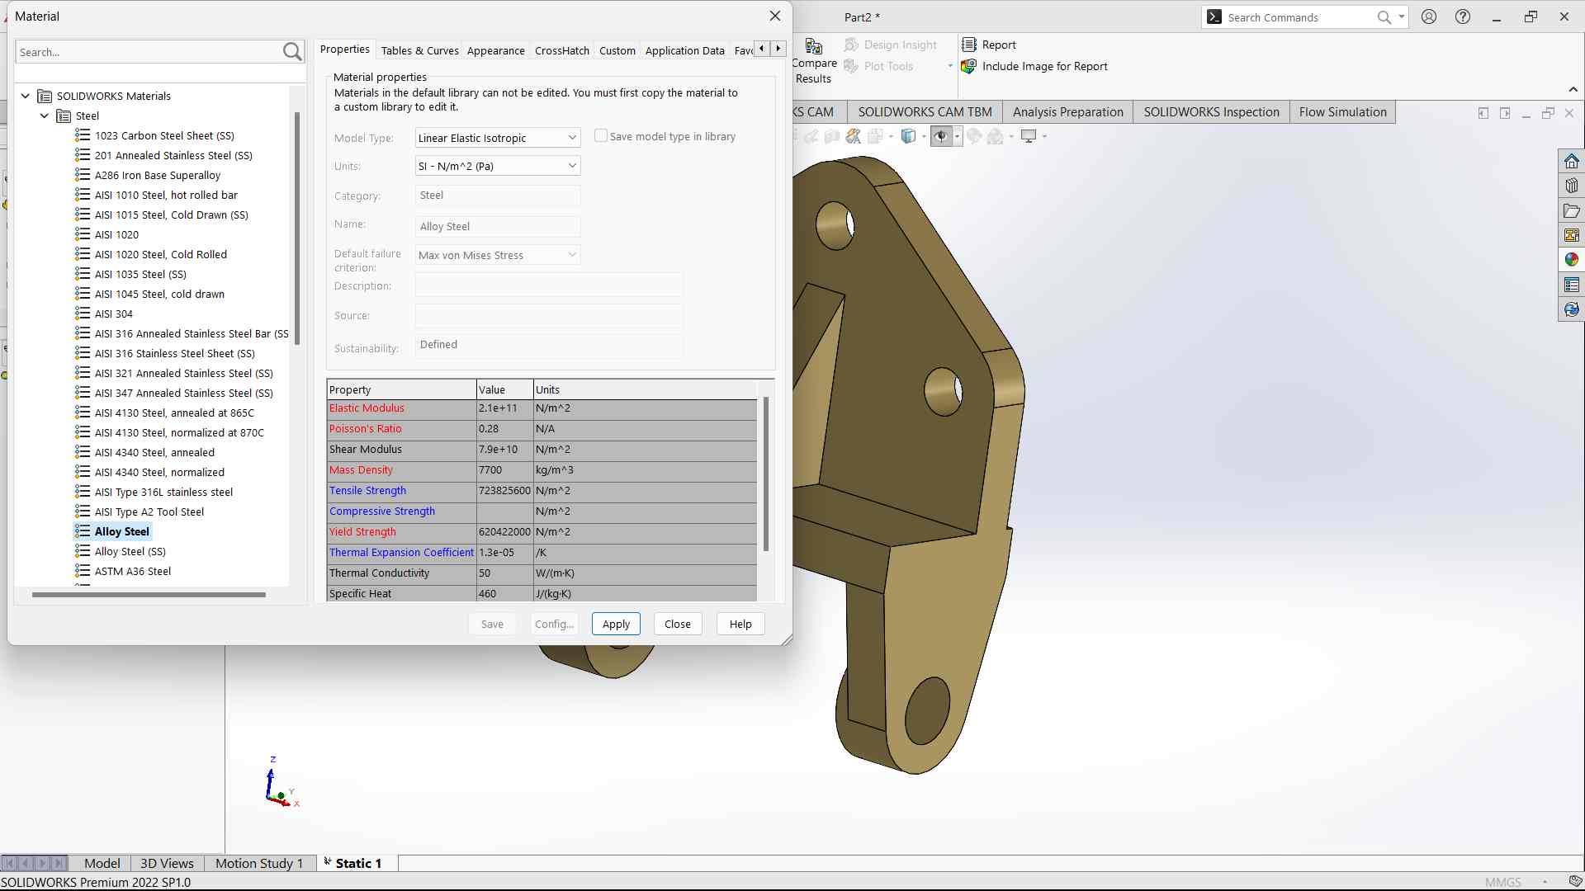
Task: Open the View Palette pane
Action: [x=1571, y=235]
